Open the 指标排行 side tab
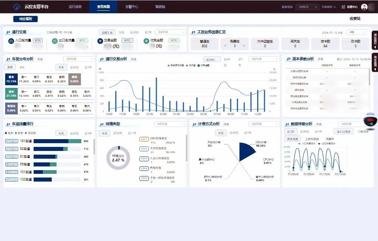 (x=375, y=40)
